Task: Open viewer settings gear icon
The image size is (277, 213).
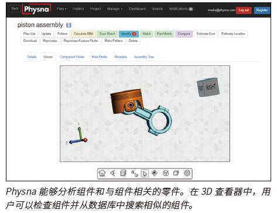Action: [x=187, y=173]
